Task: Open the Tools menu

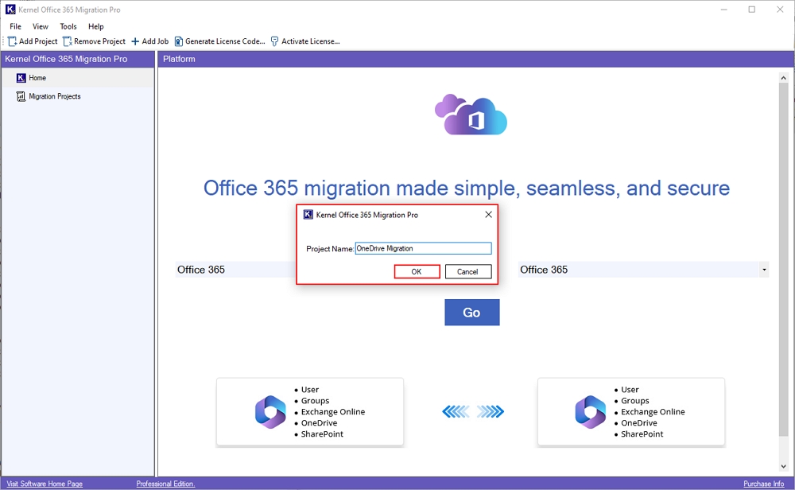Action: (x=68, y=26)
